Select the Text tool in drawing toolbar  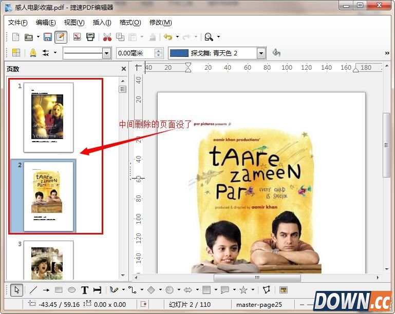[x=85, y=290]
